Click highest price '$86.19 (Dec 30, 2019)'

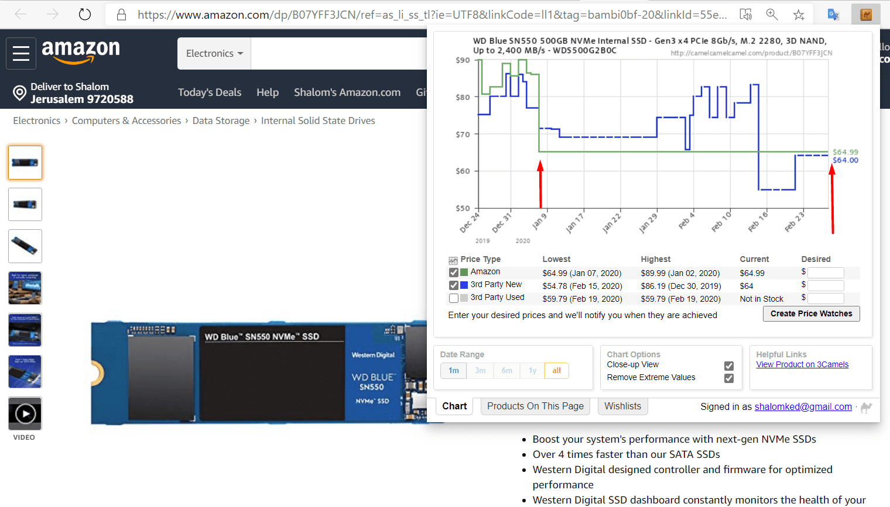tap(681, 286)
